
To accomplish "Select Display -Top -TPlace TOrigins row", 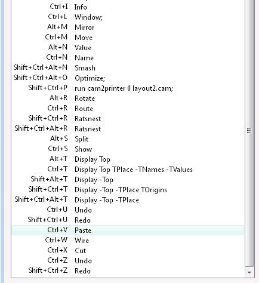I will [x=128, y=190].
